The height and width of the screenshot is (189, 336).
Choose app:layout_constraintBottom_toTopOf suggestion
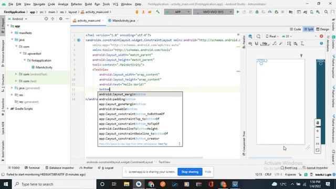point(140,124)
